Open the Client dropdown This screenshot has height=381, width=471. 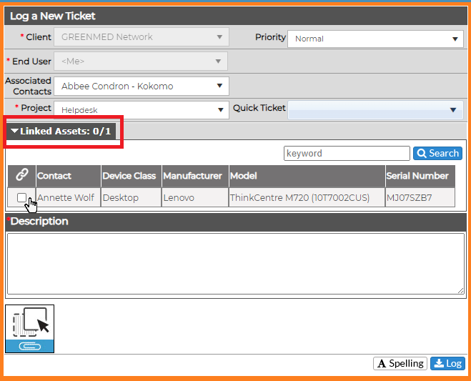(x=142, y=37)
